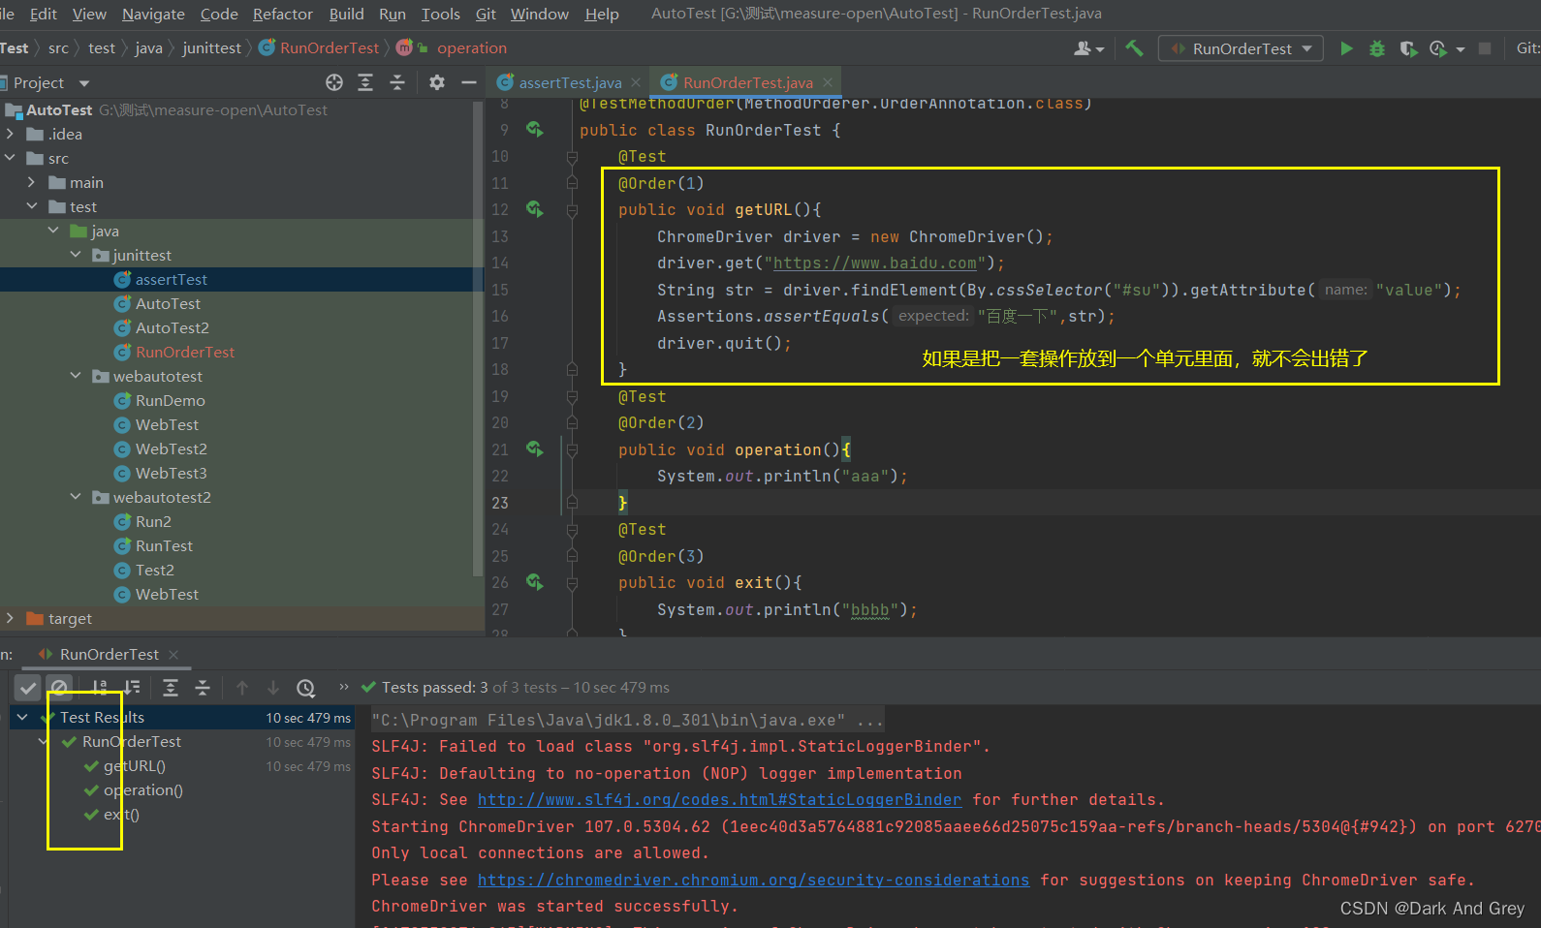Switch to assertTest.java editor tab
Image resolution: width=1541 pixels, height=928 pixels.
click(569, 83)
